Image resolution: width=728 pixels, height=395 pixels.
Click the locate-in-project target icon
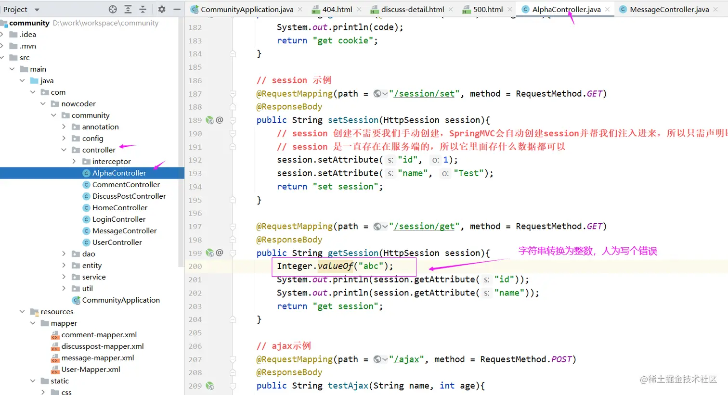pyautogui.click(x=113, y=9)
